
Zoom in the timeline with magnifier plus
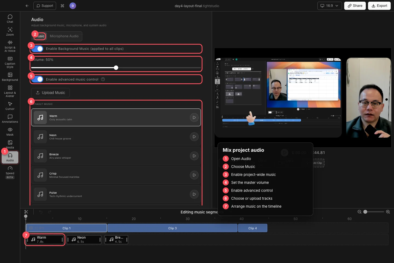tap(388, 212)
